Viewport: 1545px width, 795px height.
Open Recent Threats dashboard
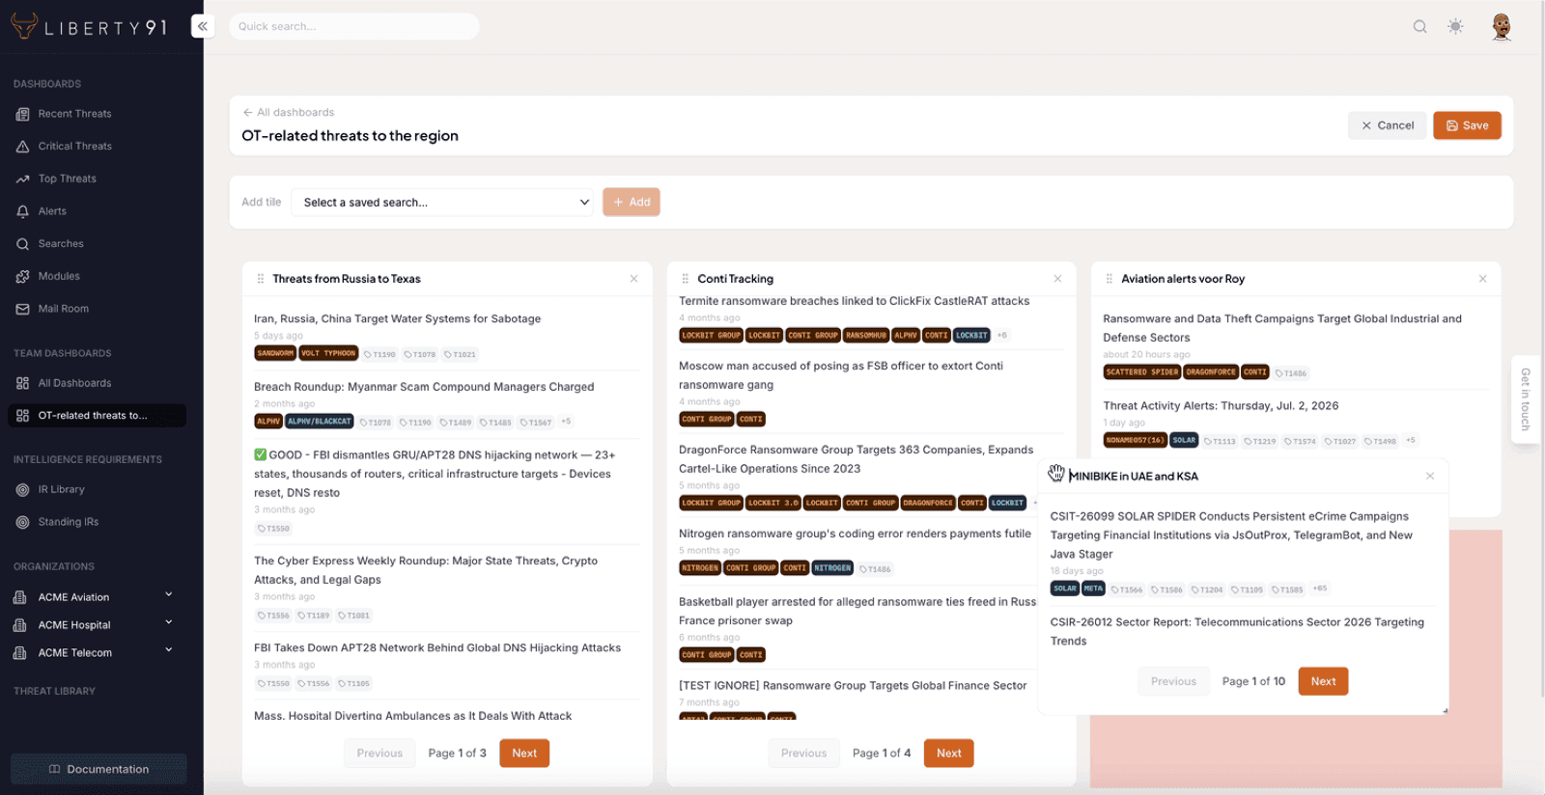(x=74, y=114)
